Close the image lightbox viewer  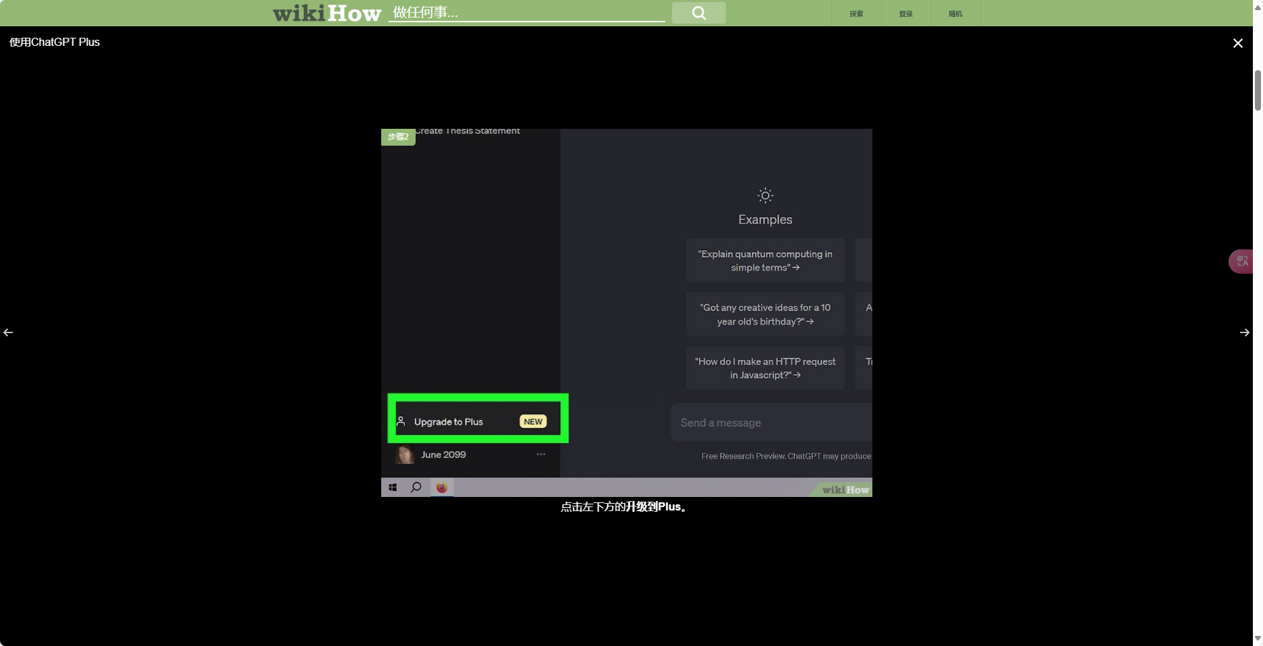pyautogui.click(x=1237, y=43)
